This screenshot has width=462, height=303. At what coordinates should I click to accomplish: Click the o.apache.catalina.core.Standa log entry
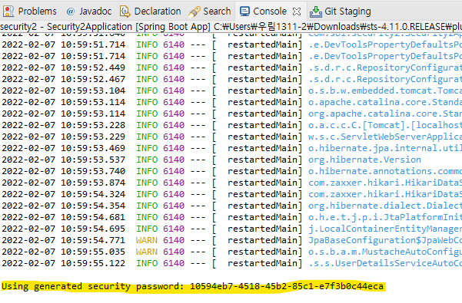(231, 102)
